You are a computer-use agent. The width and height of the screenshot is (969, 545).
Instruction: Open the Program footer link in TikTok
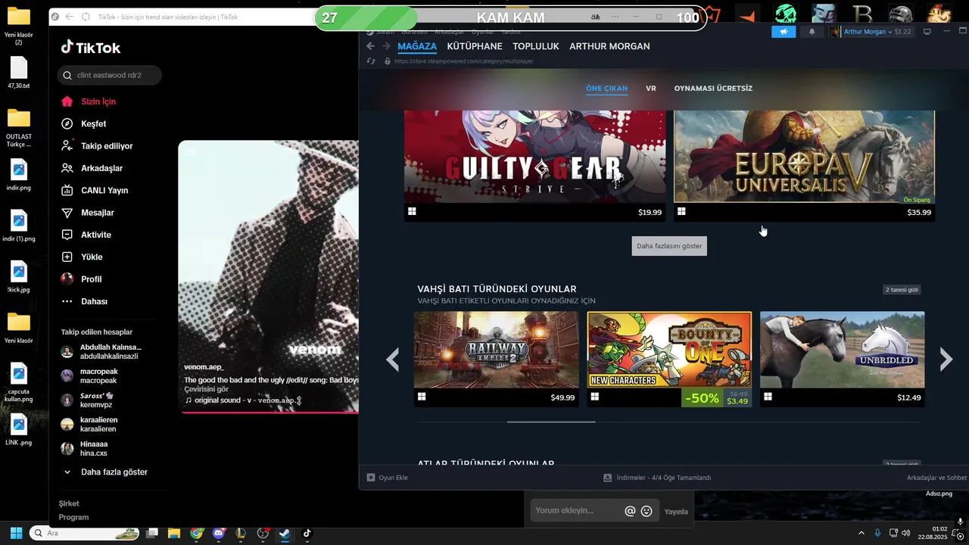pos(73,518)
